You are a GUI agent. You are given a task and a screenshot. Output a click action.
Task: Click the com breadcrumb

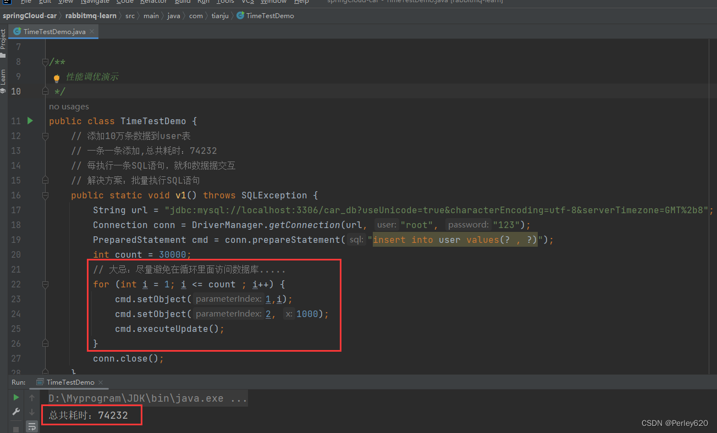(x=196, y=15)
